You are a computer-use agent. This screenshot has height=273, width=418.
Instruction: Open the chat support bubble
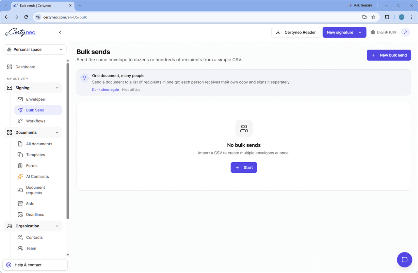405,260
